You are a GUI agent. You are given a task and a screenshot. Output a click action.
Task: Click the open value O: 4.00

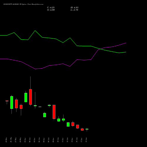pyautogui.click(x=51, y=10)
